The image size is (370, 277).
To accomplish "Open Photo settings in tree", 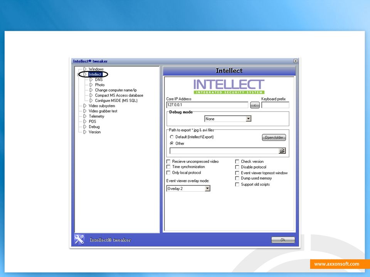I will tap(100, 85).
